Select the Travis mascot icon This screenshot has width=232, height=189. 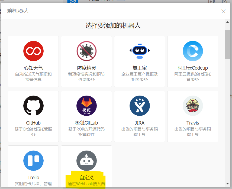pos(193,106)
